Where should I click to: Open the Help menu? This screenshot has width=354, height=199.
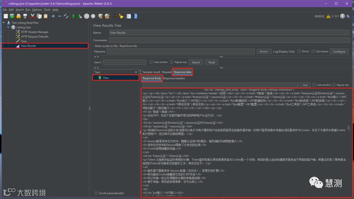(x=55, y=10)
